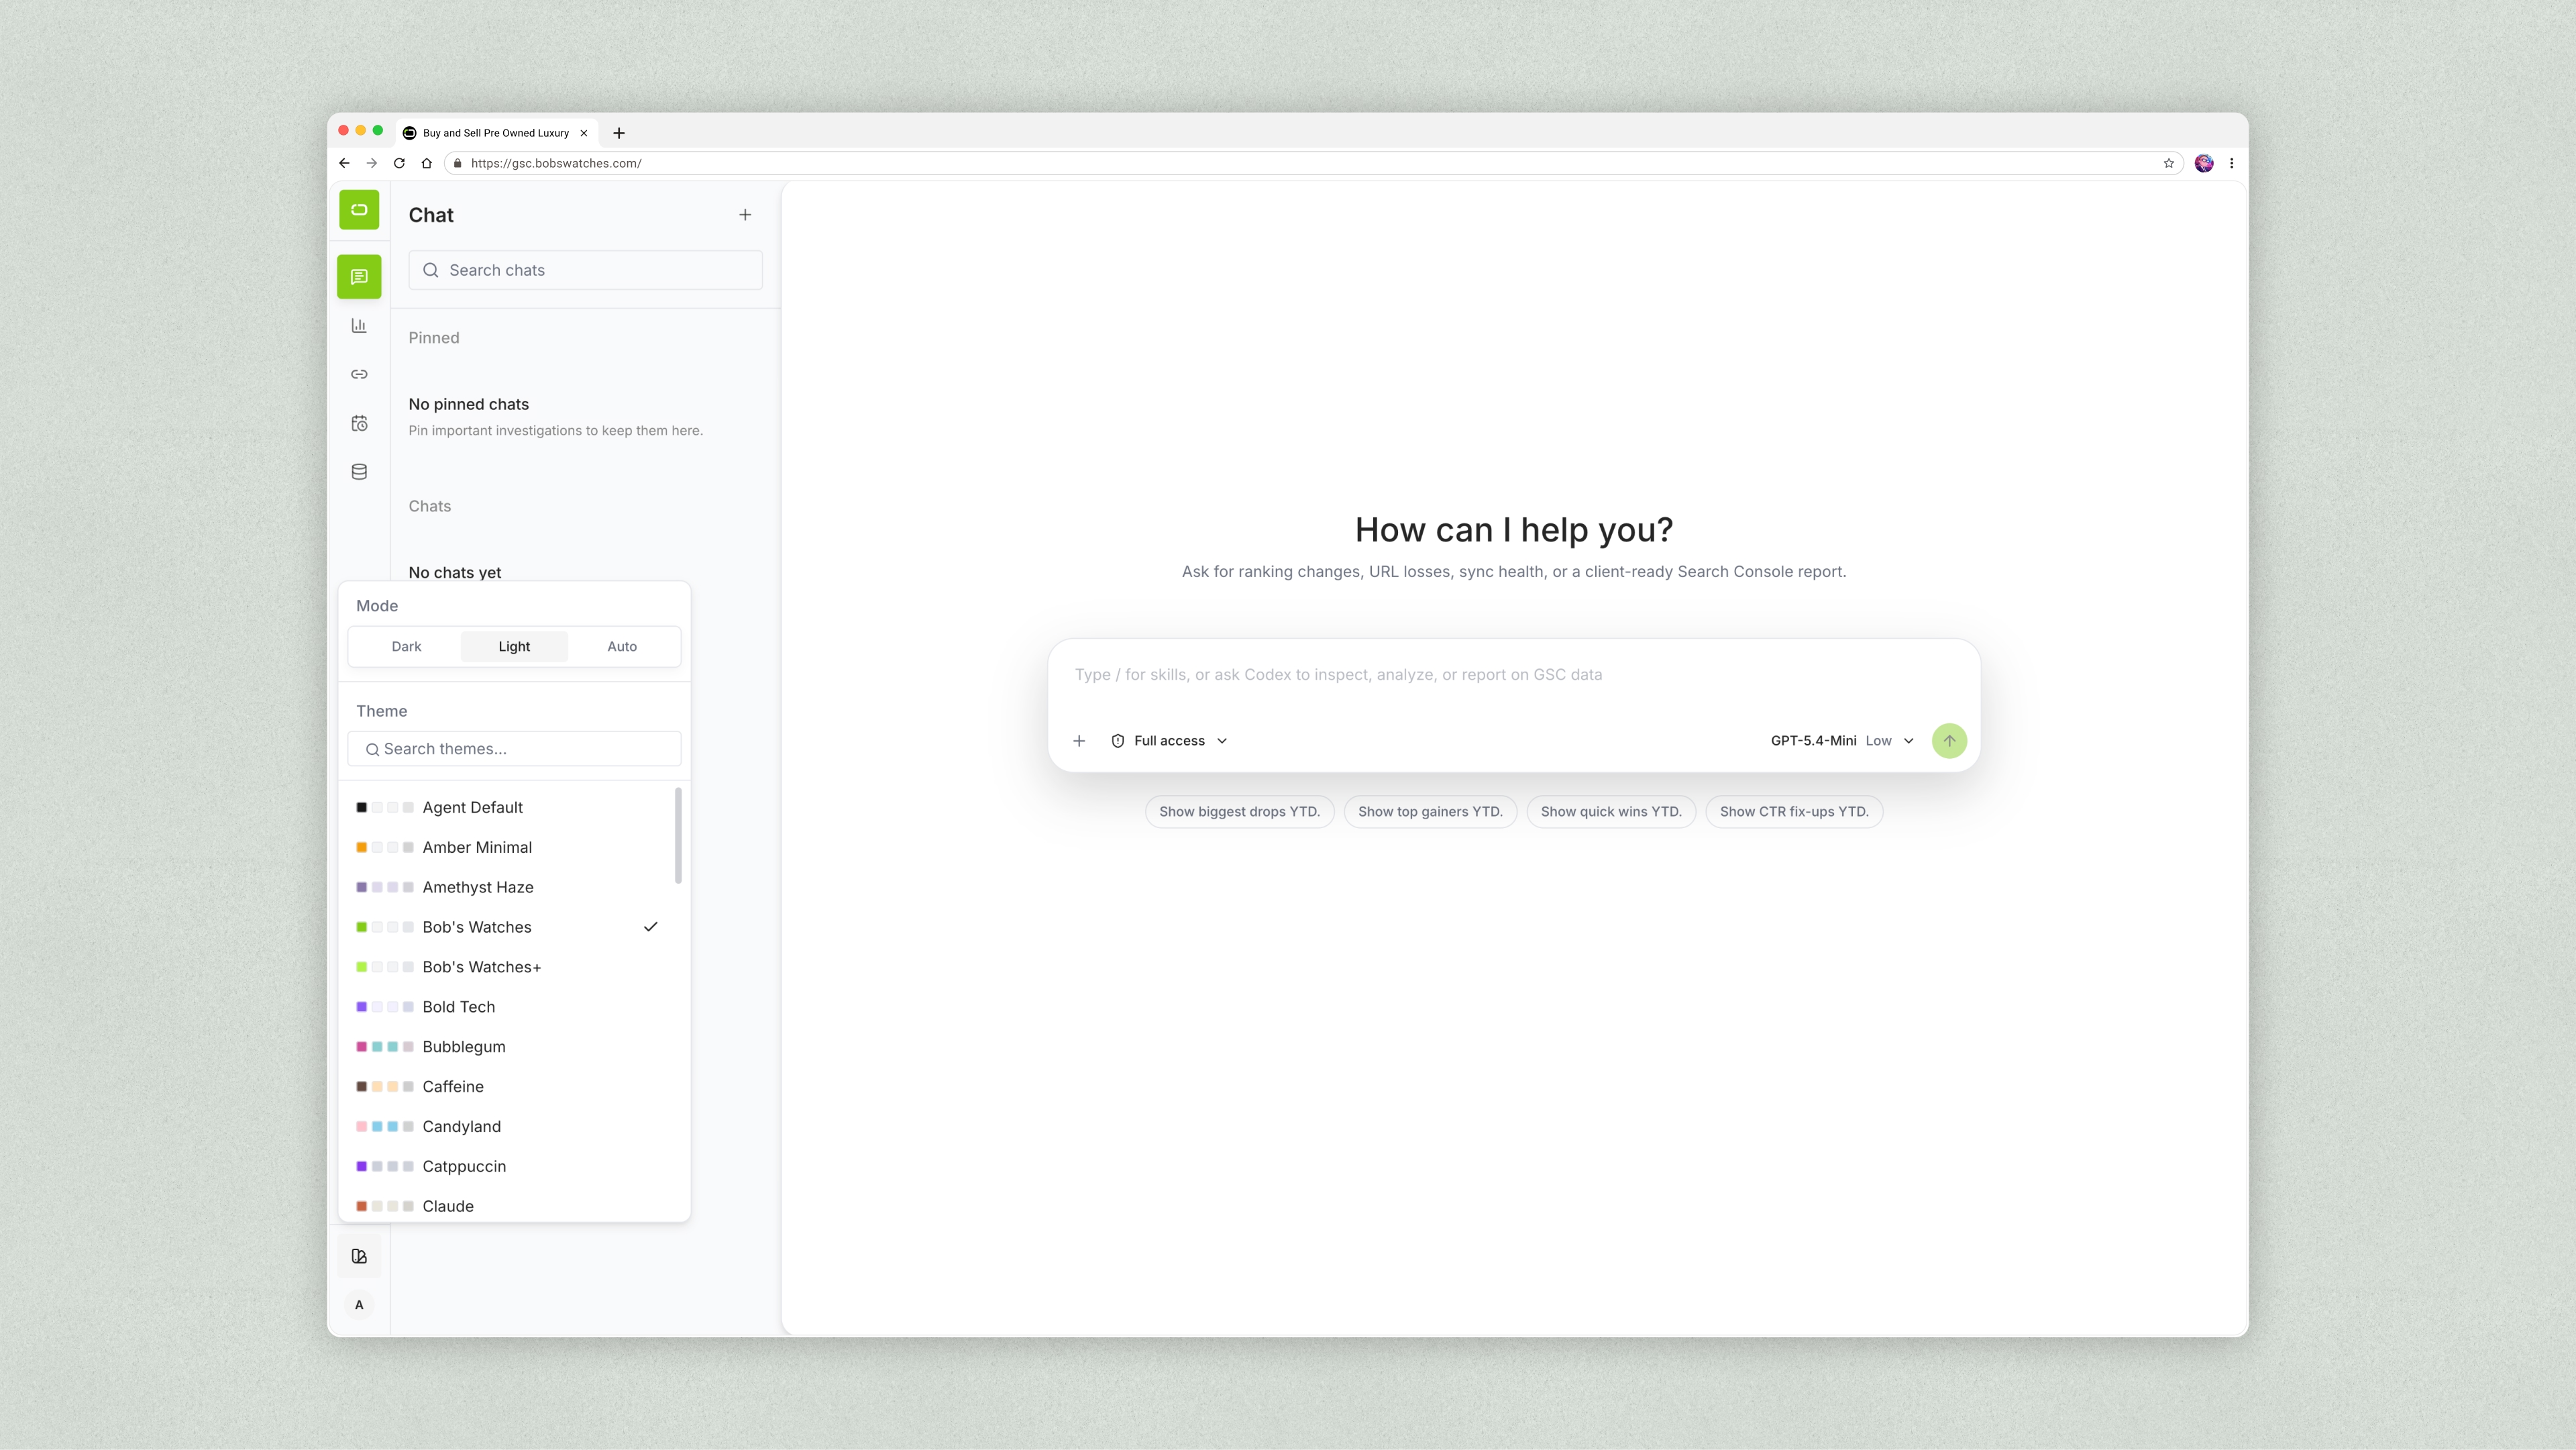Image resolution: width=2576 pixels, height=1450 pixels.
Task: Click the 'Pinned' section label
Action: 434,338
